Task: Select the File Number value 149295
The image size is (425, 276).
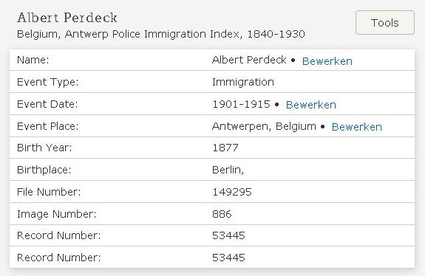Action: (232, 192)
